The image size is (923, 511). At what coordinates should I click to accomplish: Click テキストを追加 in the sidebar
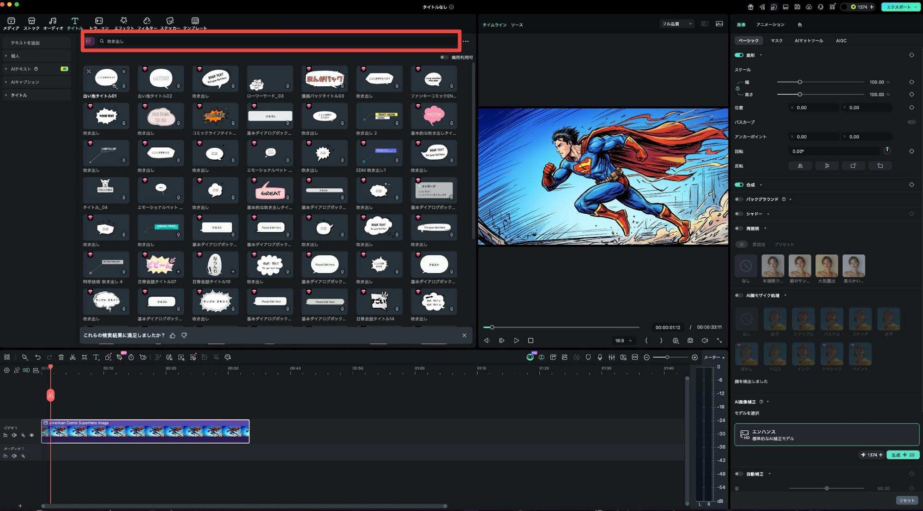36,43
